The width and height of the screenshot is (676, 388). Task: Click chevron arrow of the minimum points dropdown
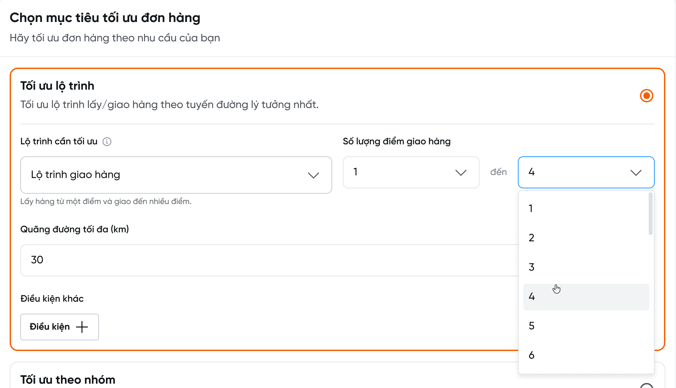(461, 173)
